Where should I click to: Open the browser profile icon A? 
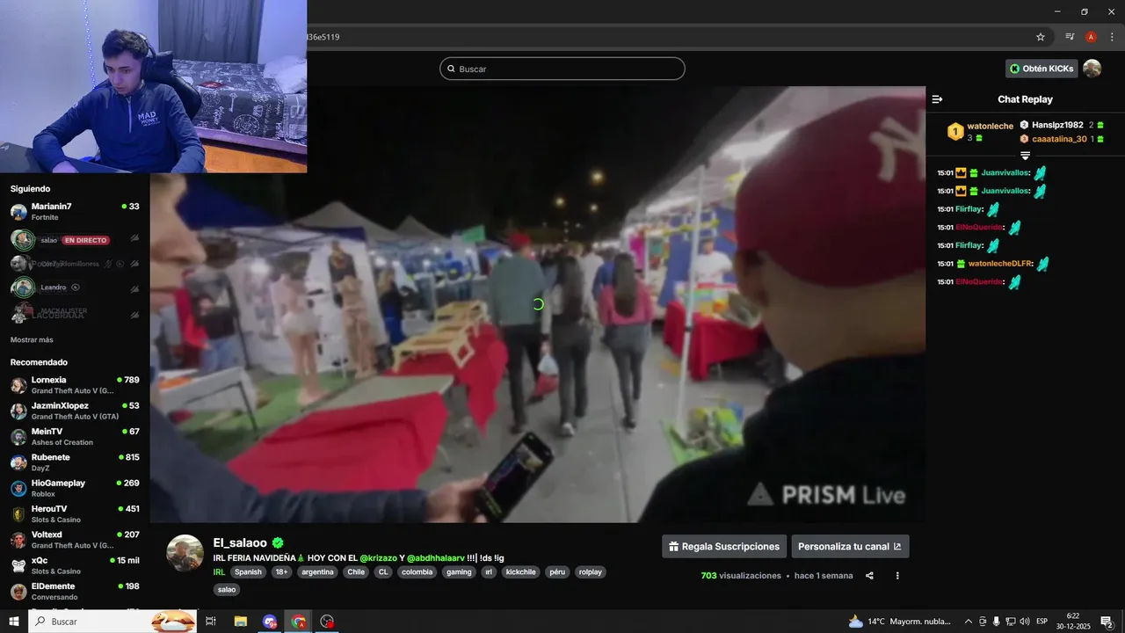click(1091, 37)
